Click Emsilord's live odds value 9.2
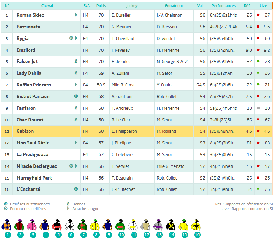 click(267, 50)
